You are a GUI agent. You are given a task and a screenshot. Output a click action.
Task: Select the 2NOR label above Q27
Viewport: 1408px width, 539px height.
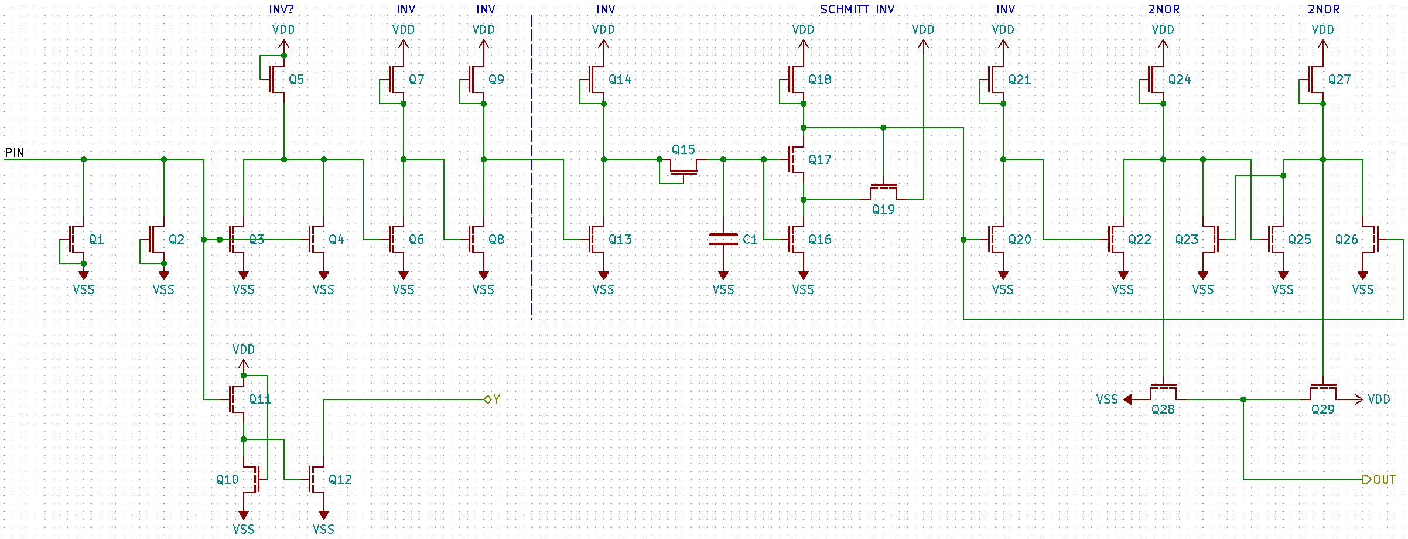click(1323, 9)
